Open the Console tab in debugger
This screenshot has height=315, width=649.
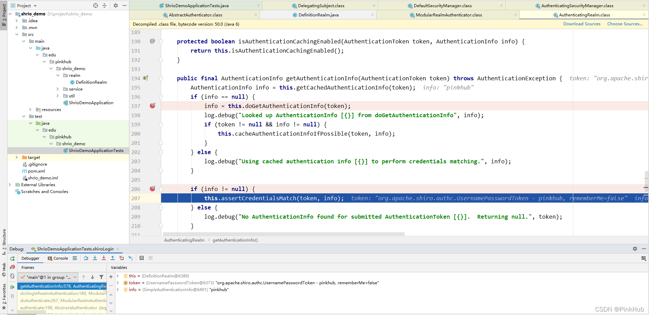(58, 258)
